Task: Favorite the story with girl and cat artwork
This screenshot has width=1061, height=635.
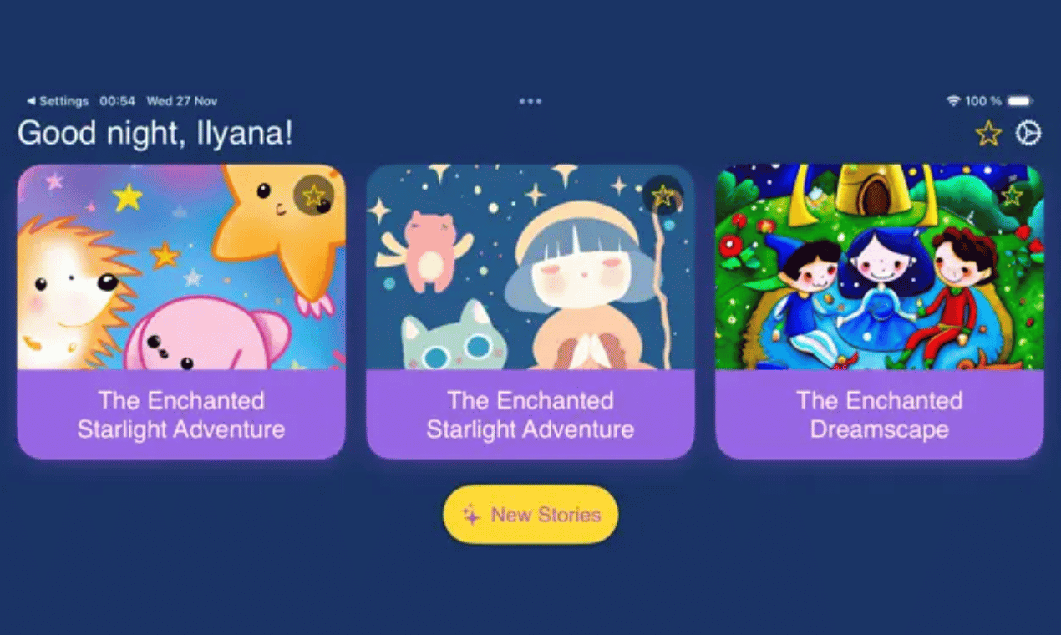Action: (x=662, y=196)
